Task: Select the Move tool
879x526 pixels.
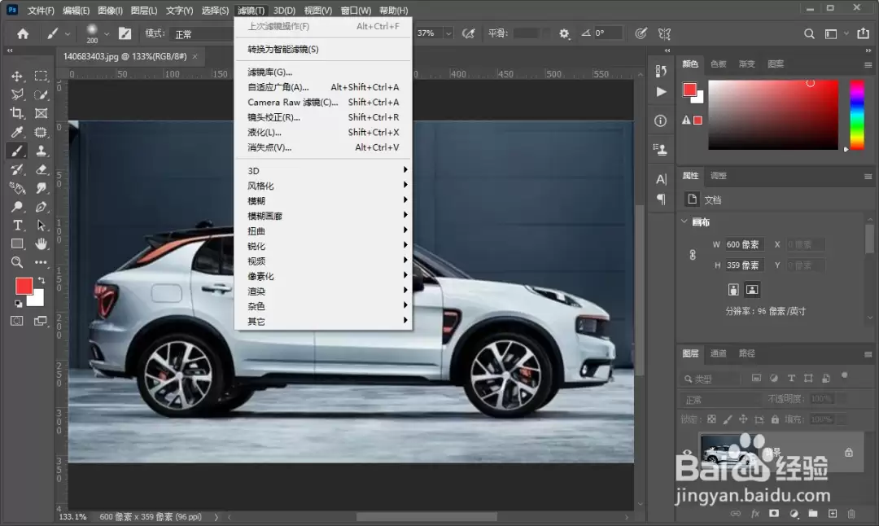Action: pos(17,77)
